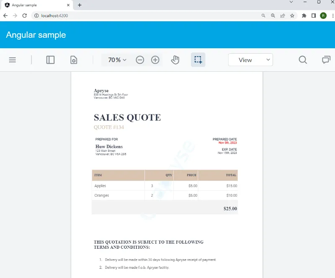
Task: Zoom out with the minus button
Action: [x=140, y=60]
